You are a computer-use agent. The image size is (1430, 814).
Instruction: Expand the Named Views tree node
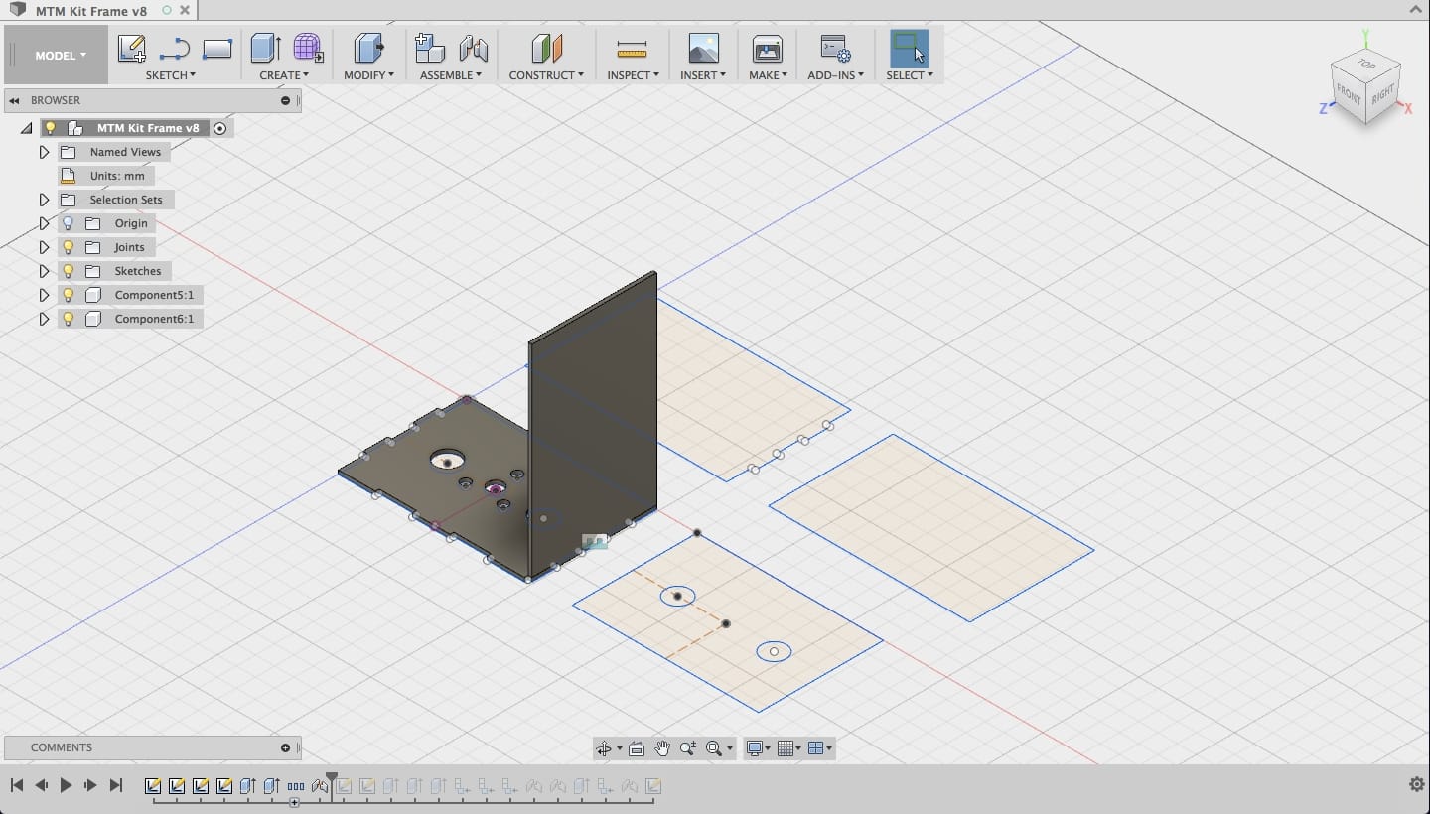tap(44, 152)
